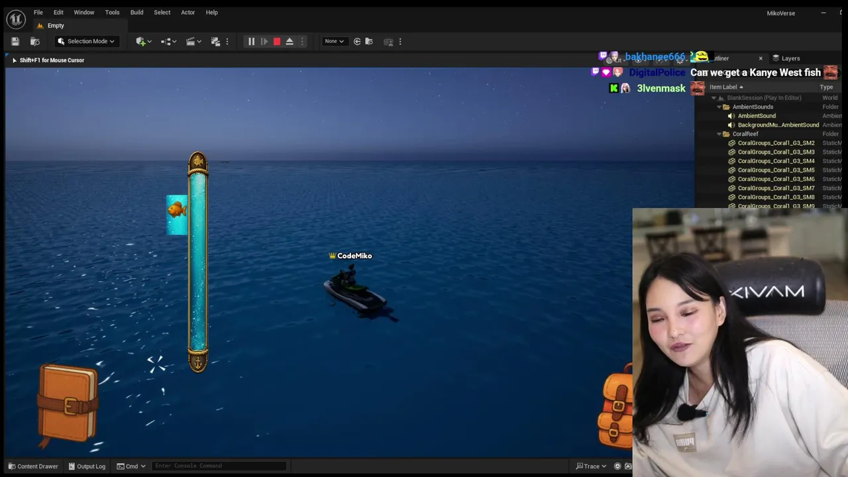
Task: Open the None debug object dropdown
Action: click(334, 42)
